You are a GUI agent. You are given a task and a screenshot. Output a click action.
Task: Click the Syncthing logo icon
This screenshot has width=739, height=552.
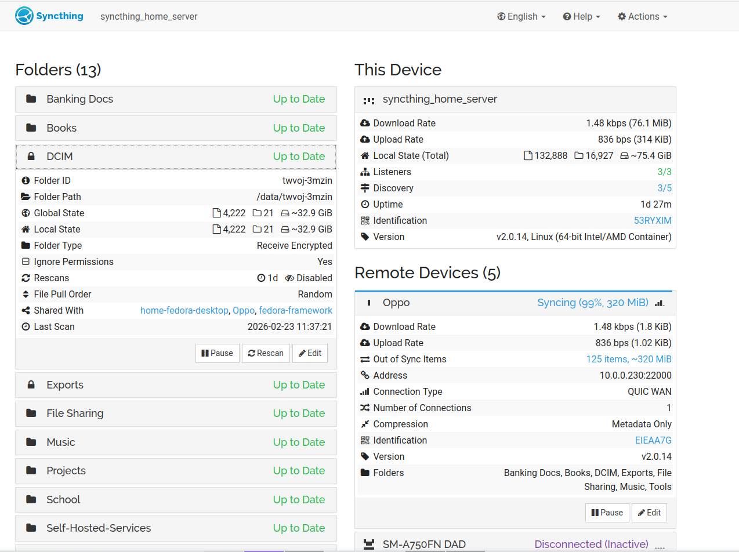[x=24, y=16]
